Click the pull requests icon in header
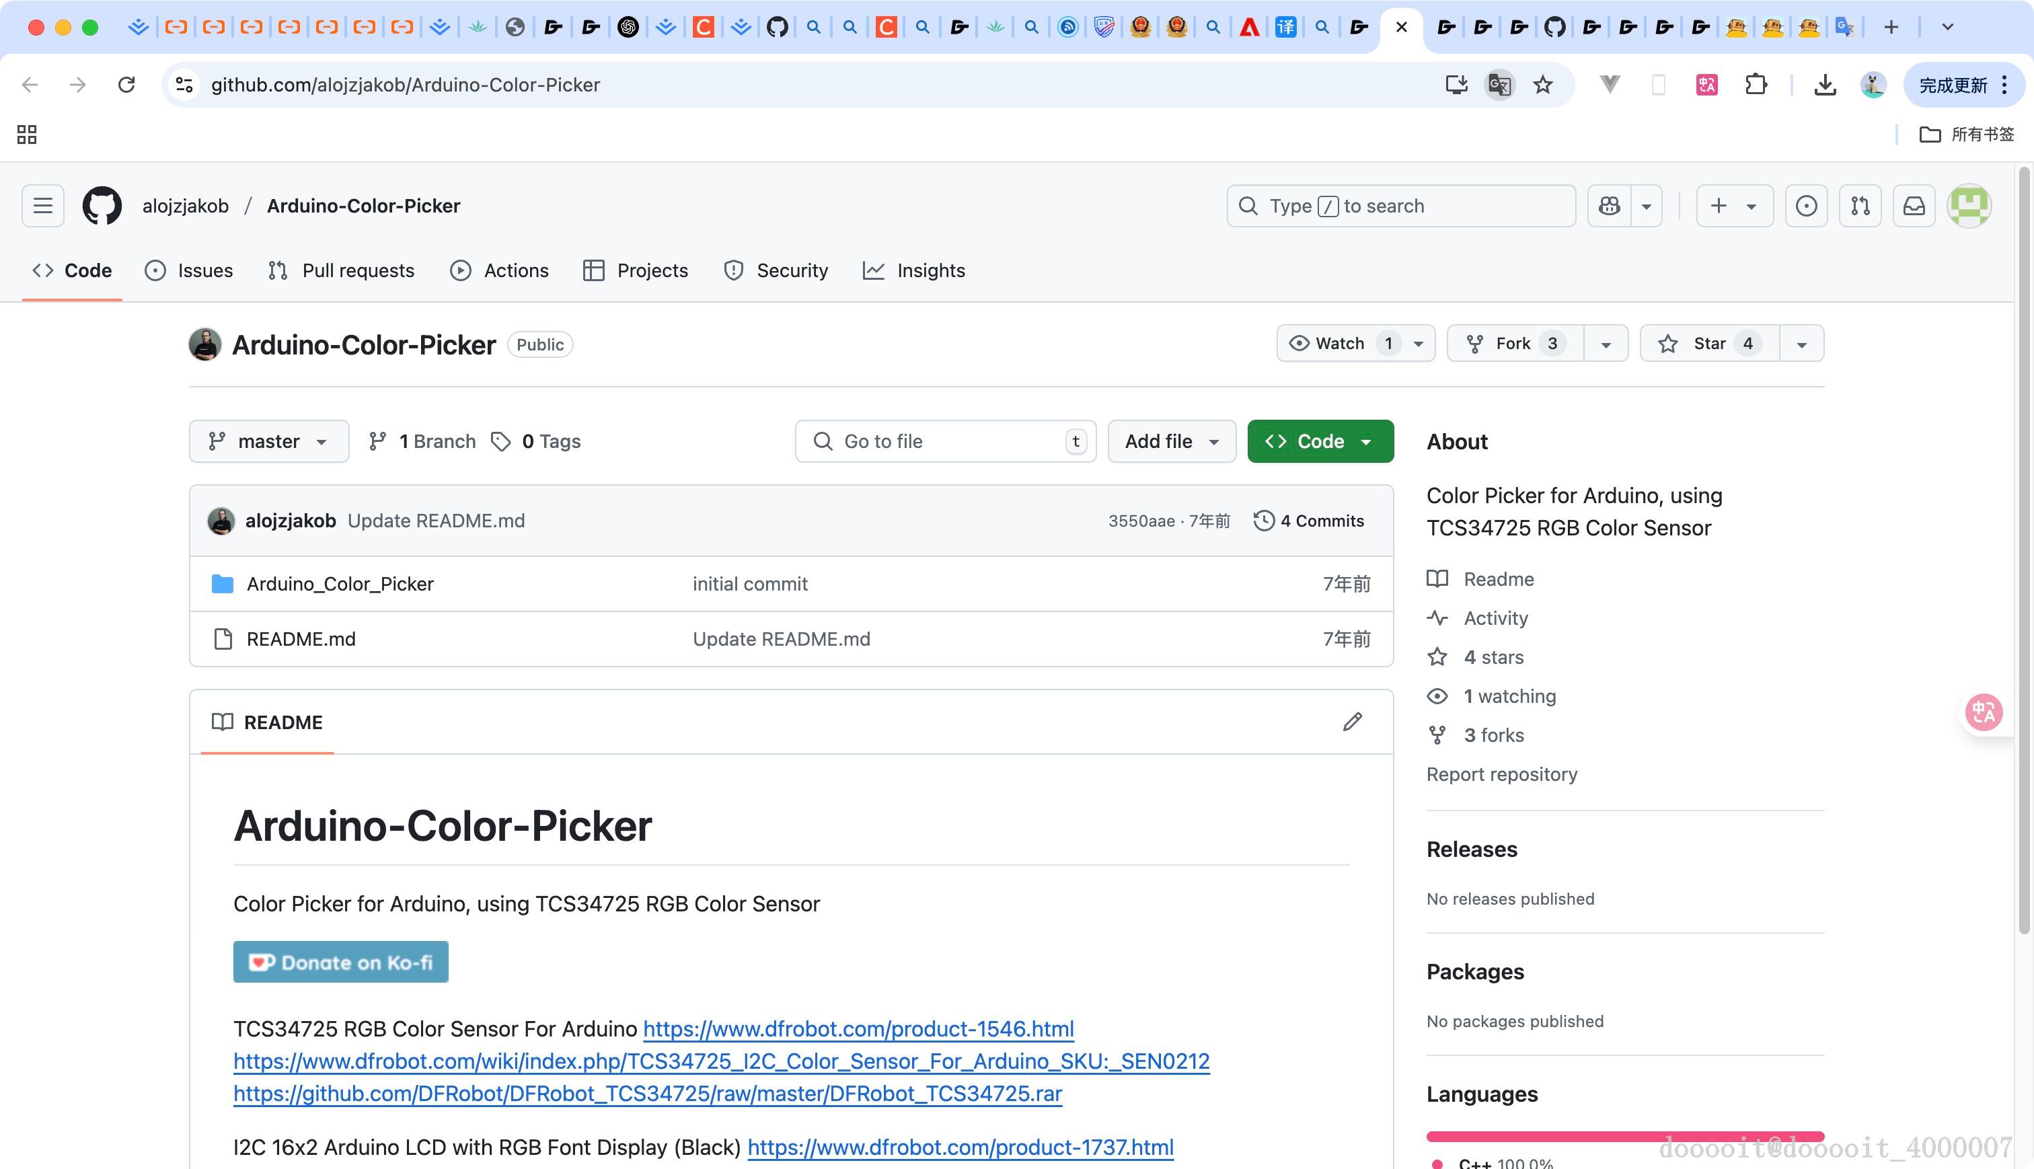 click(x=1860, y=206)
